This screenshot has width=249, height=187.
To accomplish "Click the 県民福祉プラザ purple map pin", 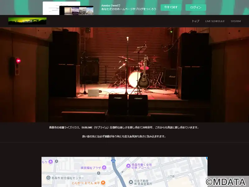I will 104,167.
